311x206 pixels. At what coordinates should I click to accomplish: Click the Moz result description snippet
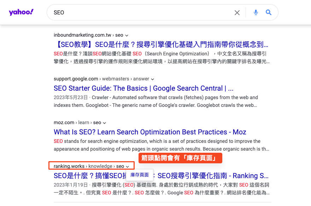(x=161, y=145)
